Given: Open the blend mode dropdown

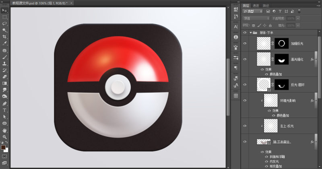Looking at the screenshot, I should 256,18.
